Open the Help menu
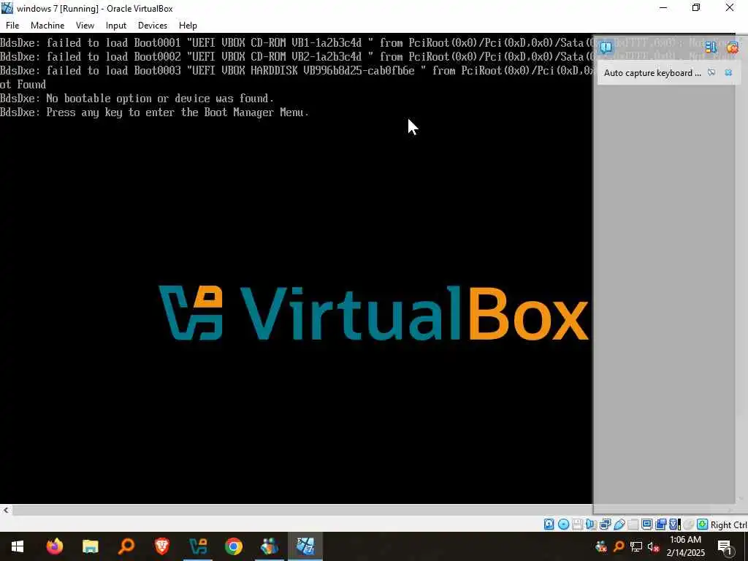748x561 pixels. pos(188,26)
